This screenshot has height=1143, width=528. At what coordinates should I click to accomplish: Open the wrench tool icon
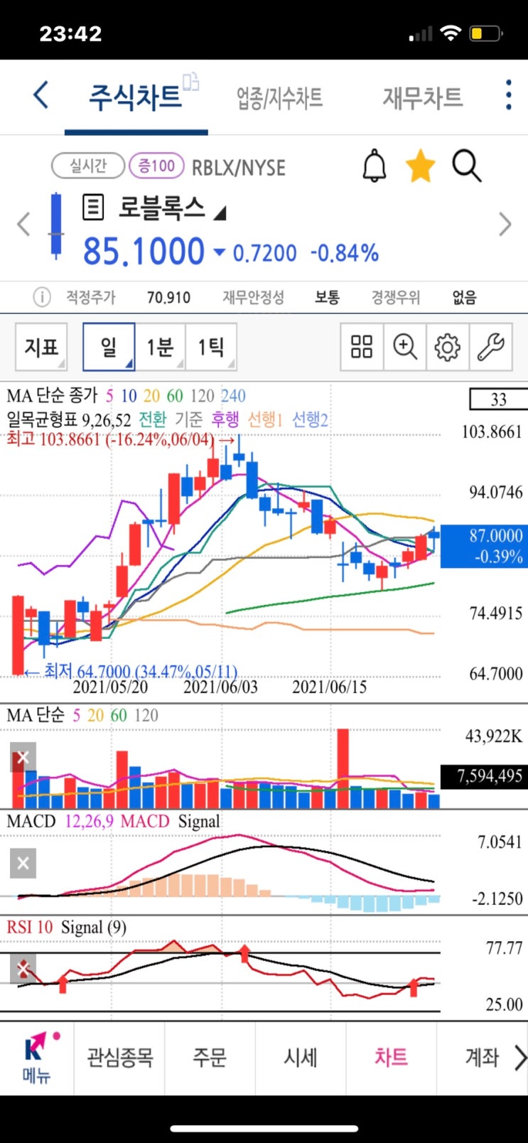[x=490, y=347]
